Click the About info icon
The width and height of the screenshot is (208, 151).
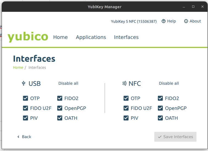[x=186, y=21]
